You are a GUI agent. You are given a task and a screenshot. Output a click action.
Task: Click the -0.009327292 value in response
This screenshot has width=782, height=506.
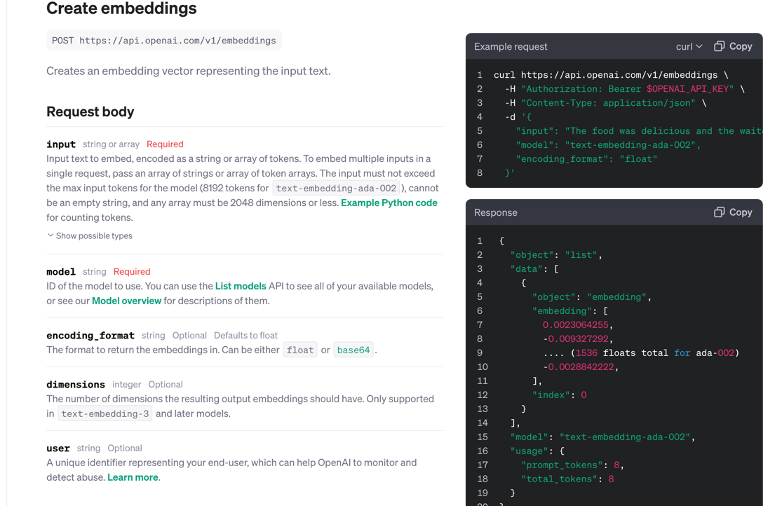click(576, 339)
